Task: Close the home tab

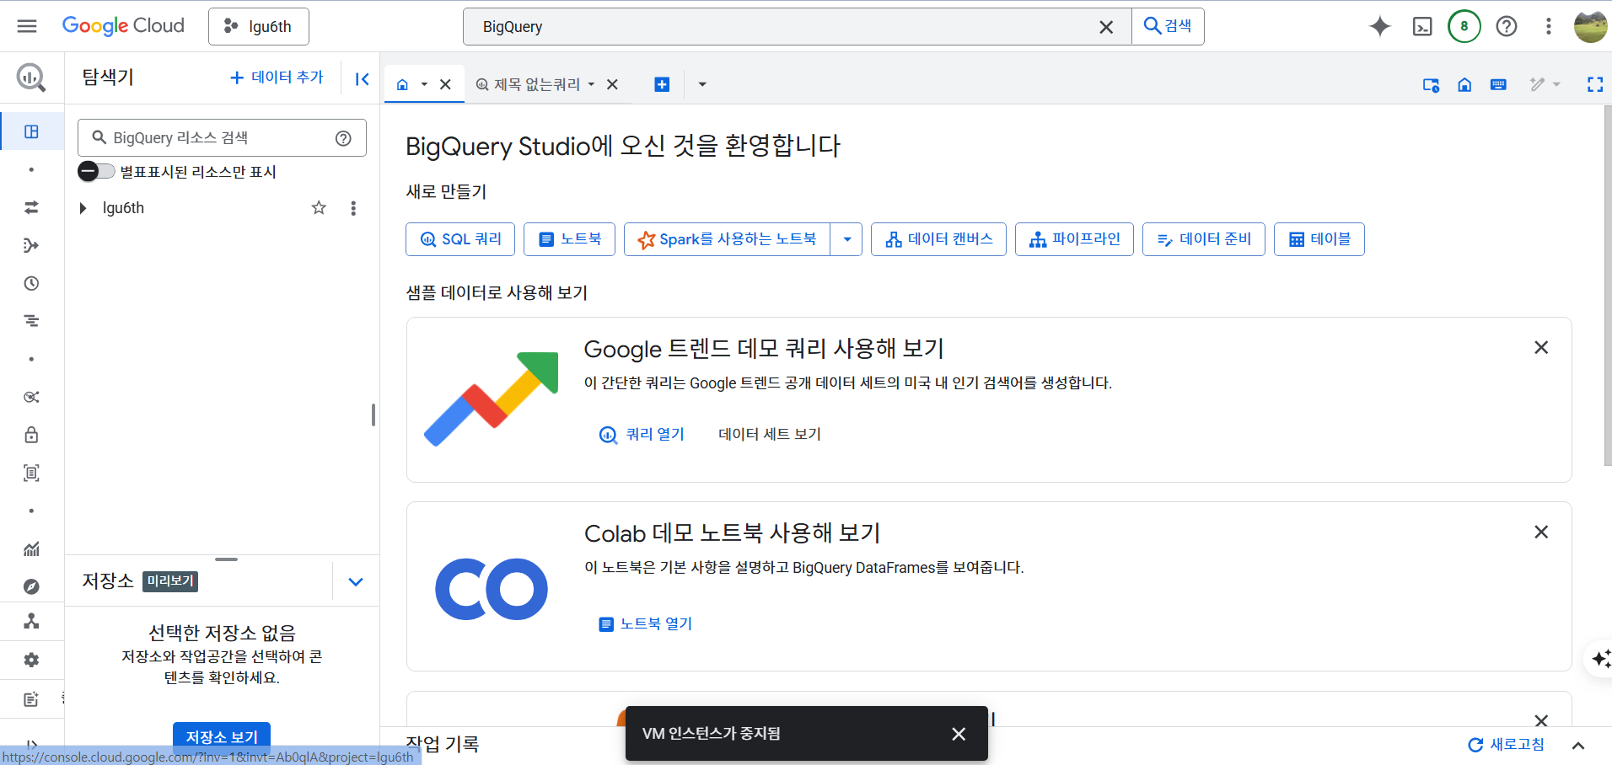Action: click(x=446, y=84)
